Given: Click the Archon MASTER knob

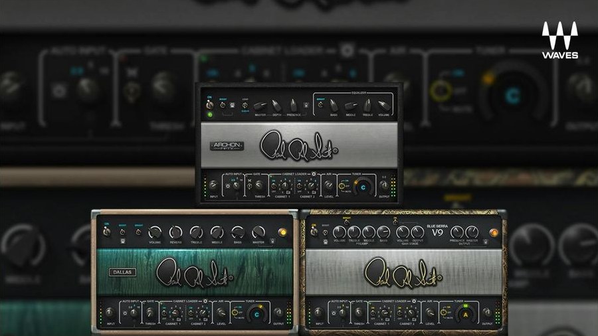Looking at the screenshot, I should click(x=260, y=106).
